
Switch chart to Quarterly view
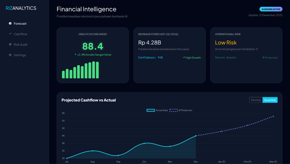point(270,100)
